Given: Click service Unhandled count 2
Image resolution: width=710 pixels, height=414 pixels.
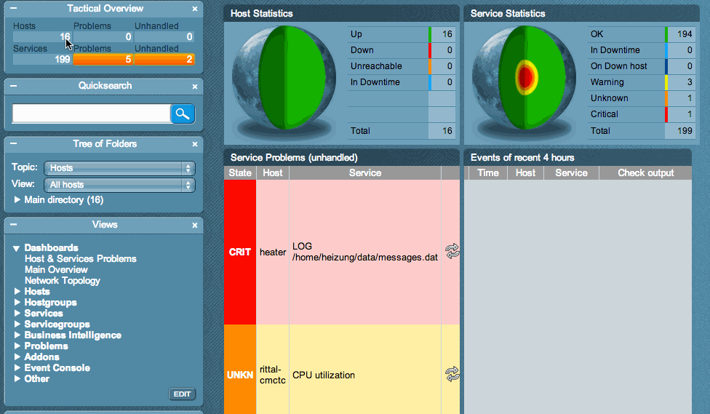Looking at the screenshot, I should click(x=164, y=60).
